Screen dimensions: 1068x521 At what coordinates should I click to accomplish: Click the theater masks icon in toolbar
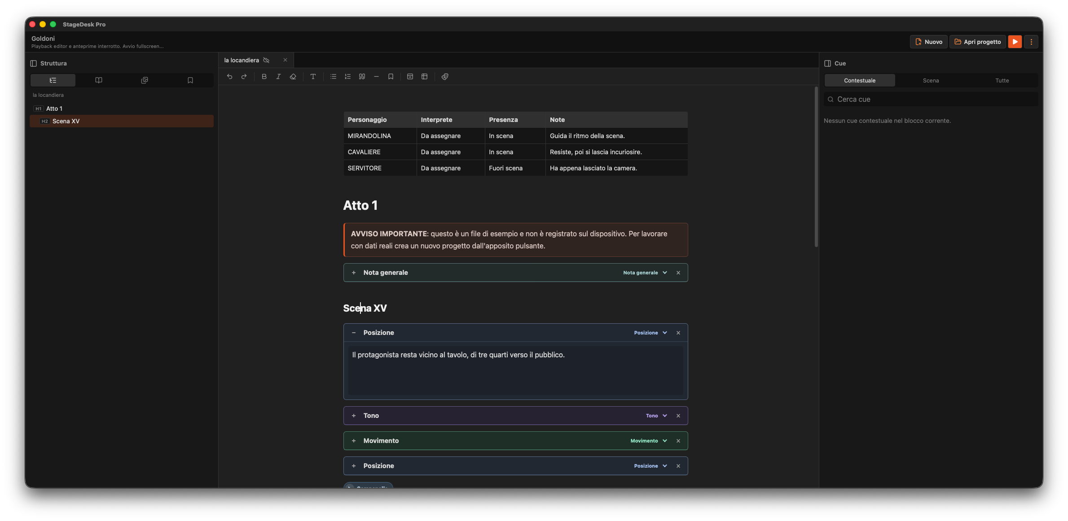click(445, 77)
